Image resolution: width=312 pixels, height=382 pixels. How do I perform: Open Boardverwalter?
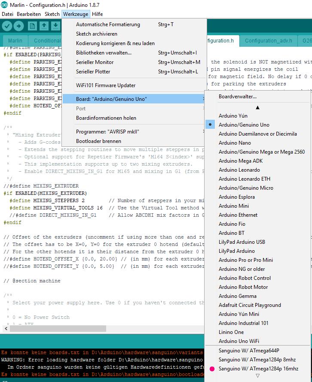pos(257,97)
